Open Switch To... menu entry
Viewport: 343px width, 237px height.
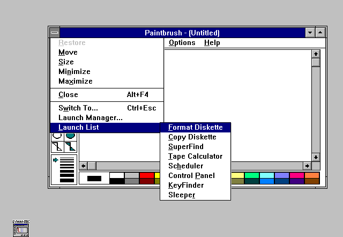coord(107,108)
